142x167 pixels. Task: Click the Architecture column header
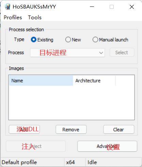(94, 80)
